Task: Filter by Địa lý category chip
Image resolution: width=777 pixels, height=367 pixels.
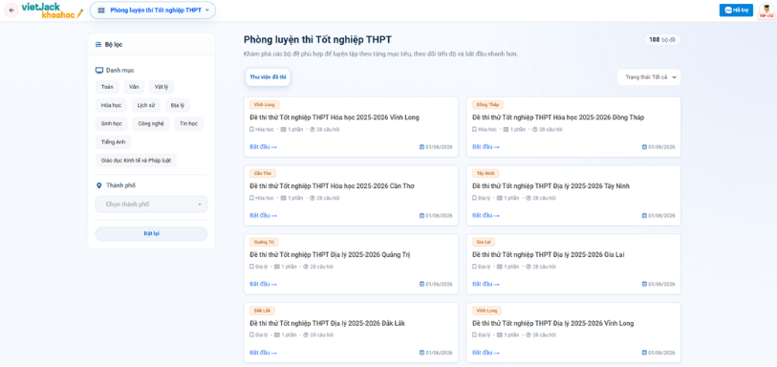Action: click(178, 105)
